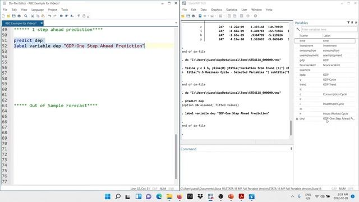This screenshot has height=202, width=359.
Task: Print the do-file from the editor toolbar
Action: click(x=19, y=16)
